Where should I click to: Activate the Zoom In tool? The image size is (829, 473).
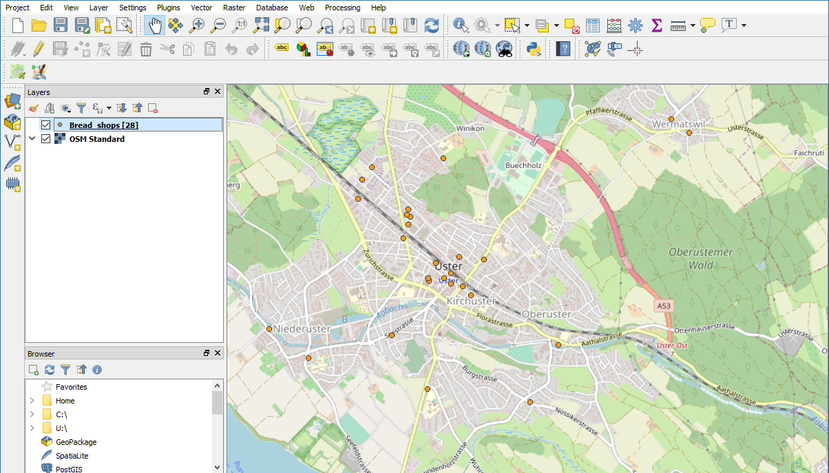(x=198, y=25)
